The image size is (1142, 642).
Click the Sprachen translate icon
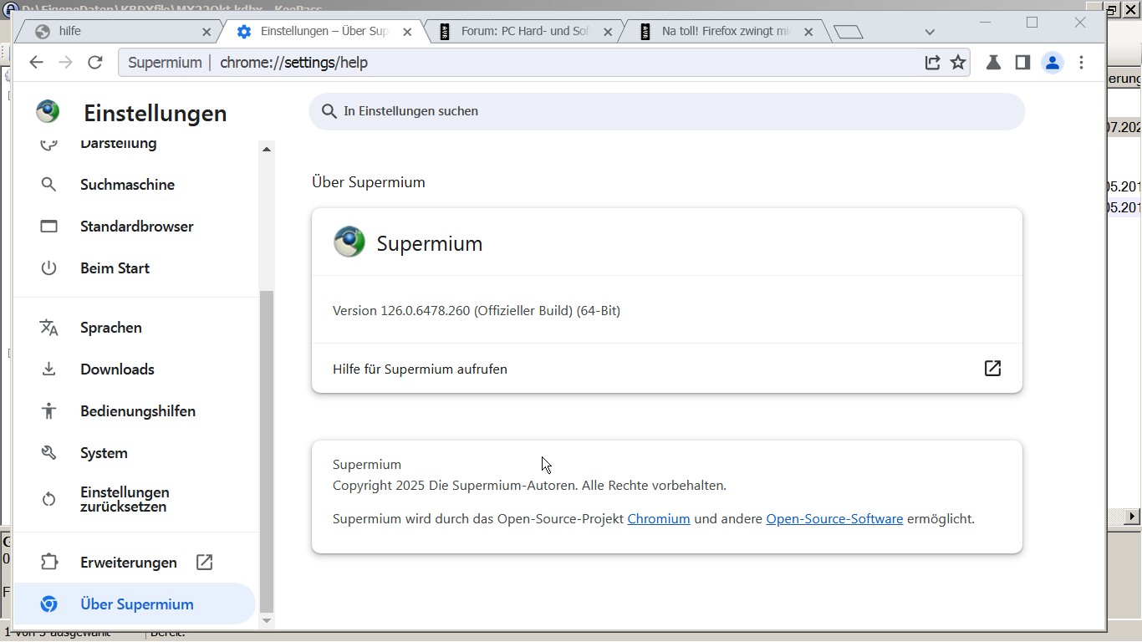point(48,328)
